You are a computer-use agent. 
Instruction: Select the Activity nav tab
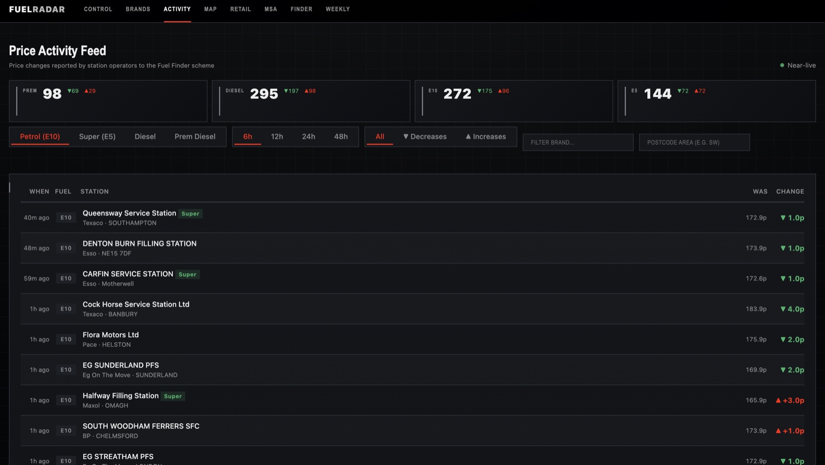click(x=177, y=9)
